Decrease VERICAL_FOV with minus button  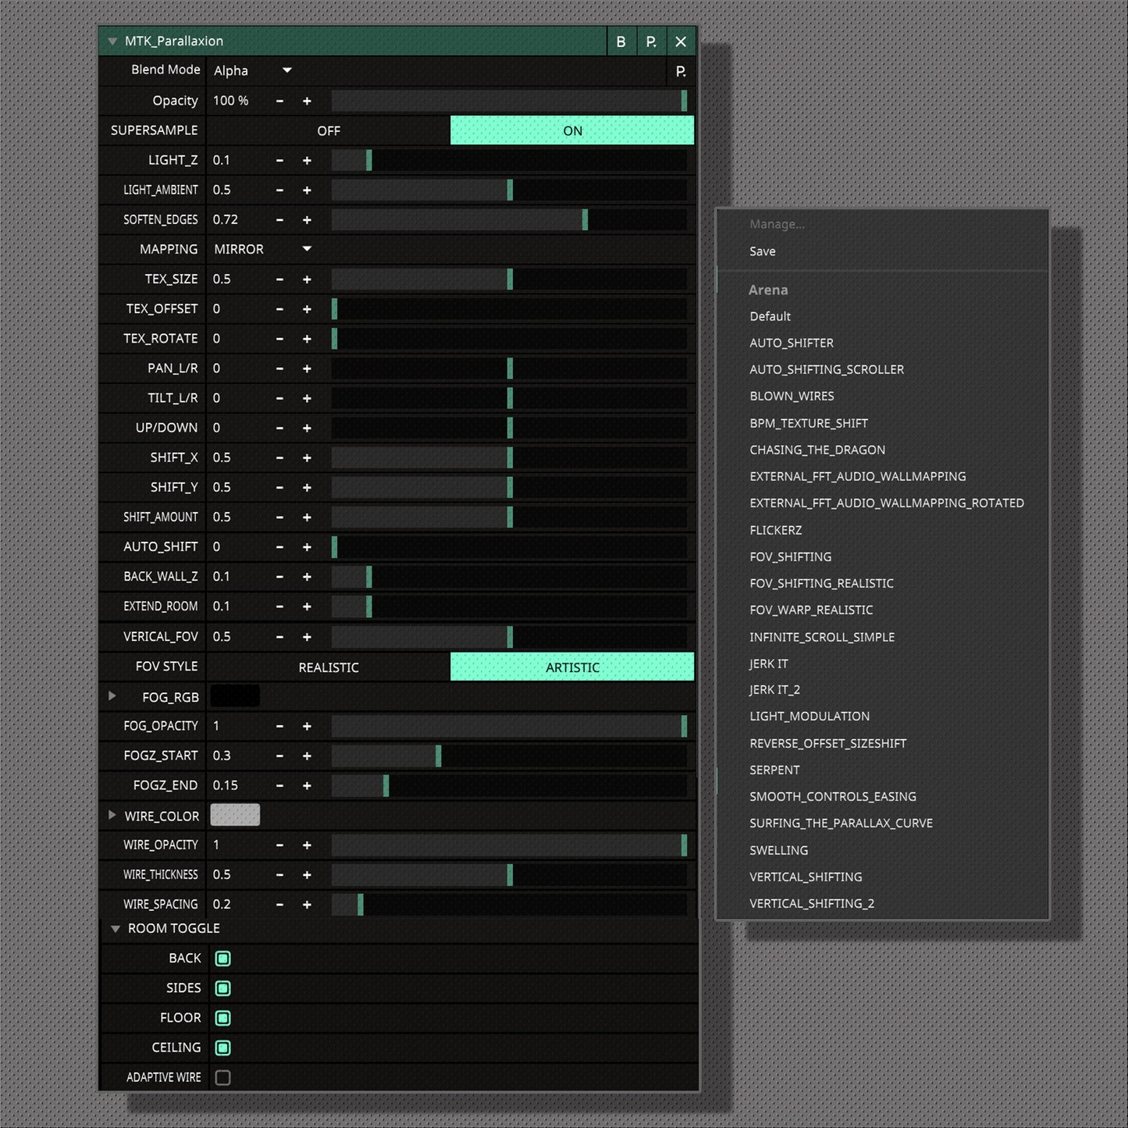(279, 636)
